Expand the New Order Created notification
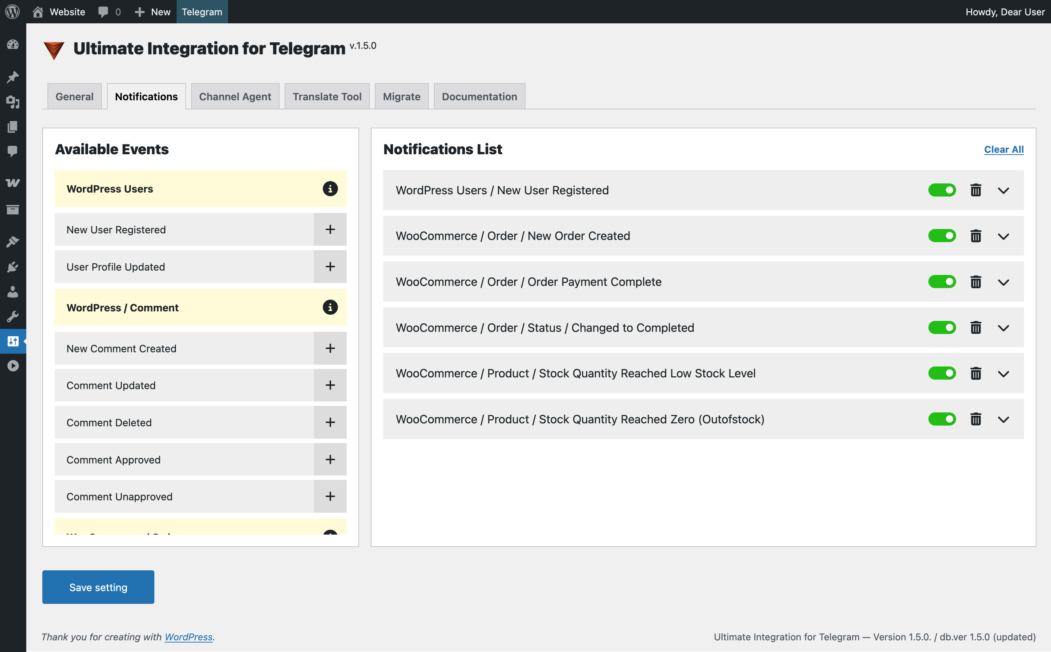The height and width of the screenshot is (652, 1051). 1004,236
